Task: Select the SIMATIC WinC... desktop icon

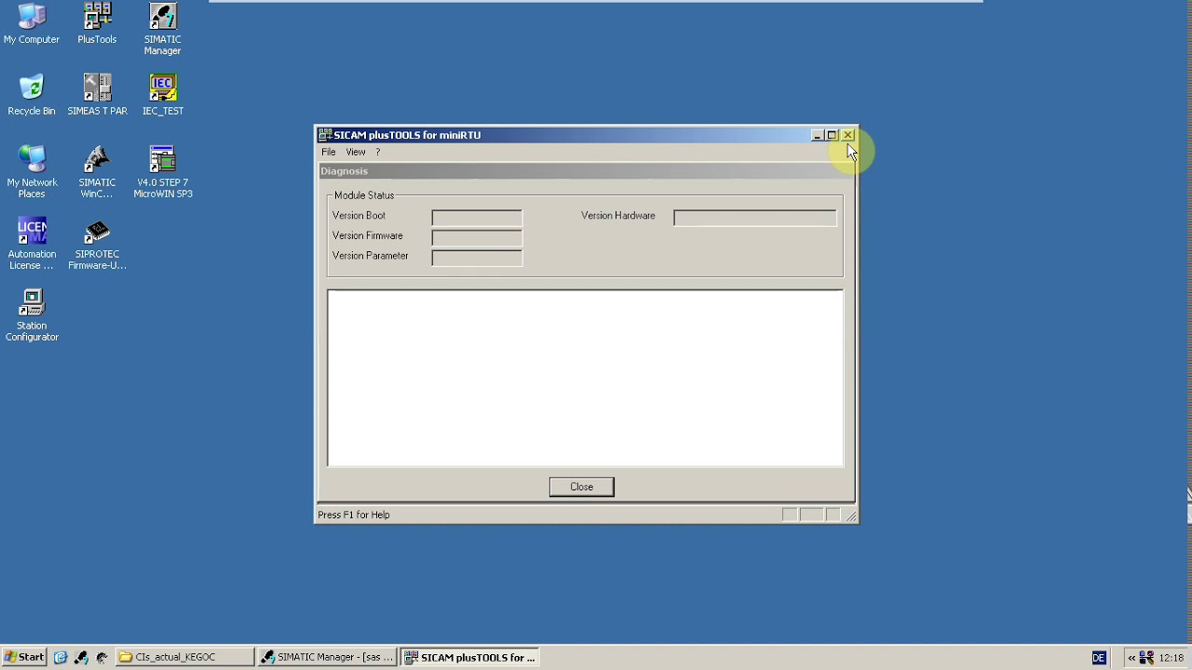Action: click(x=97, y=172)
